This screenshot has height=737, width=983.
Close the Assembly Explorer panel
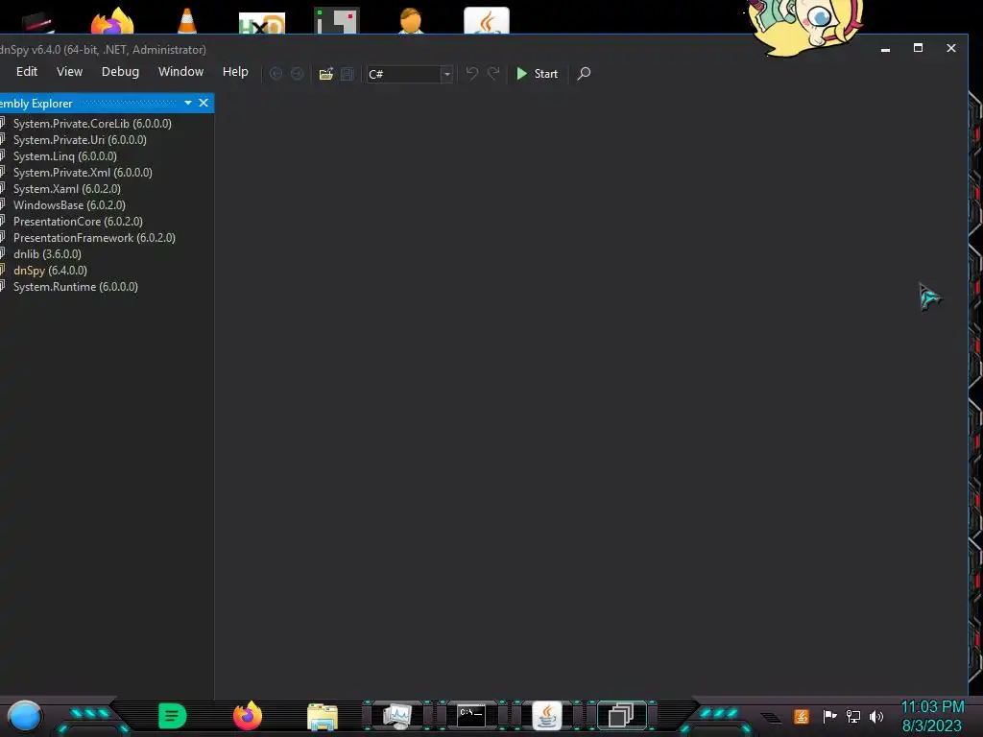coord(204,103)
